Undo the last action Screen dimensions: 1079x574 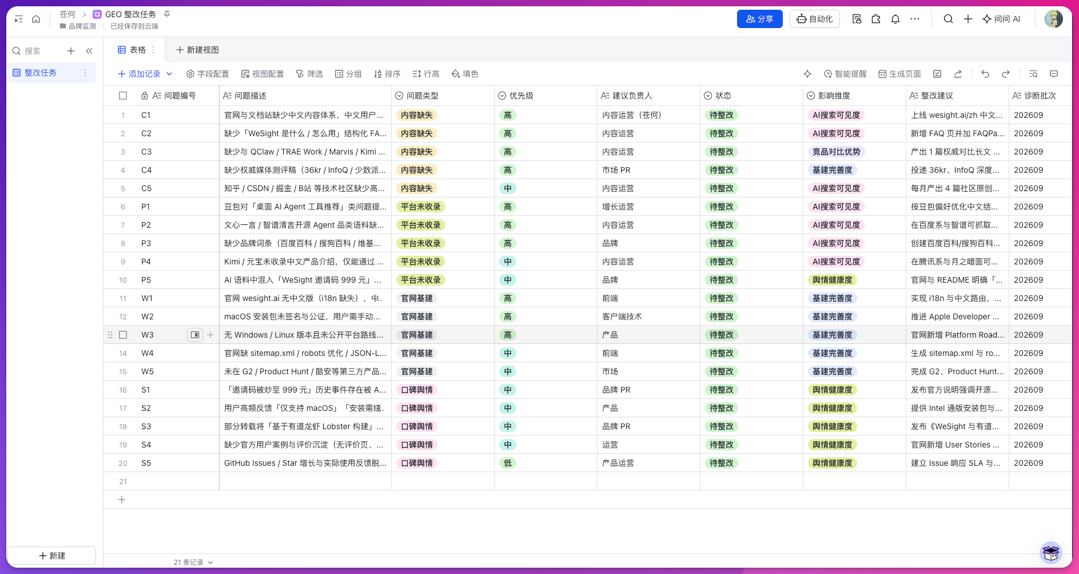pos(985,74)
